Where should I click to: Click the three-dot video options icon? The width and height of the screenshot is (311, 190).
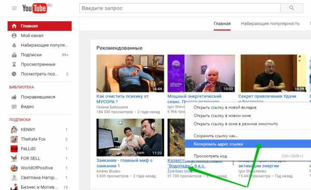[233, 163]
